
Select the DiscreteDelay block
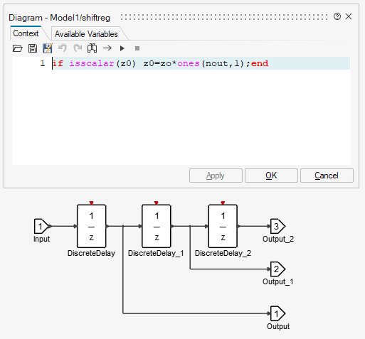click(x=91, y=226)
